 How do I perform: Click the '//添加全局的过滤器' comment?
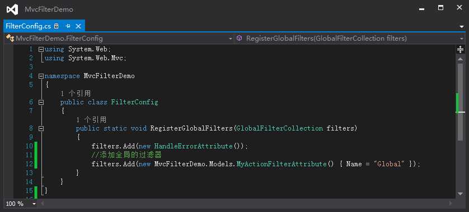126,155
